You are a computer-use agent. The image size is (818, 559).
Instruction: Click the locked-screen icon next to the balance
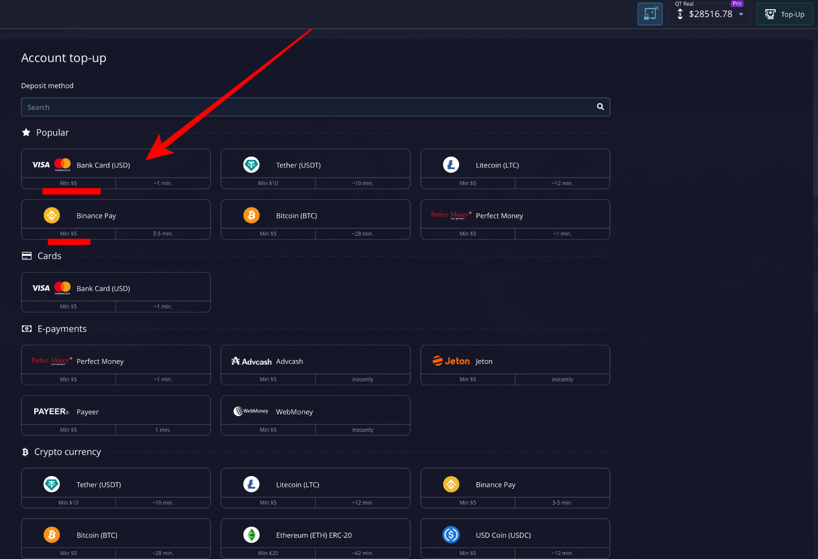click(649, 14)
